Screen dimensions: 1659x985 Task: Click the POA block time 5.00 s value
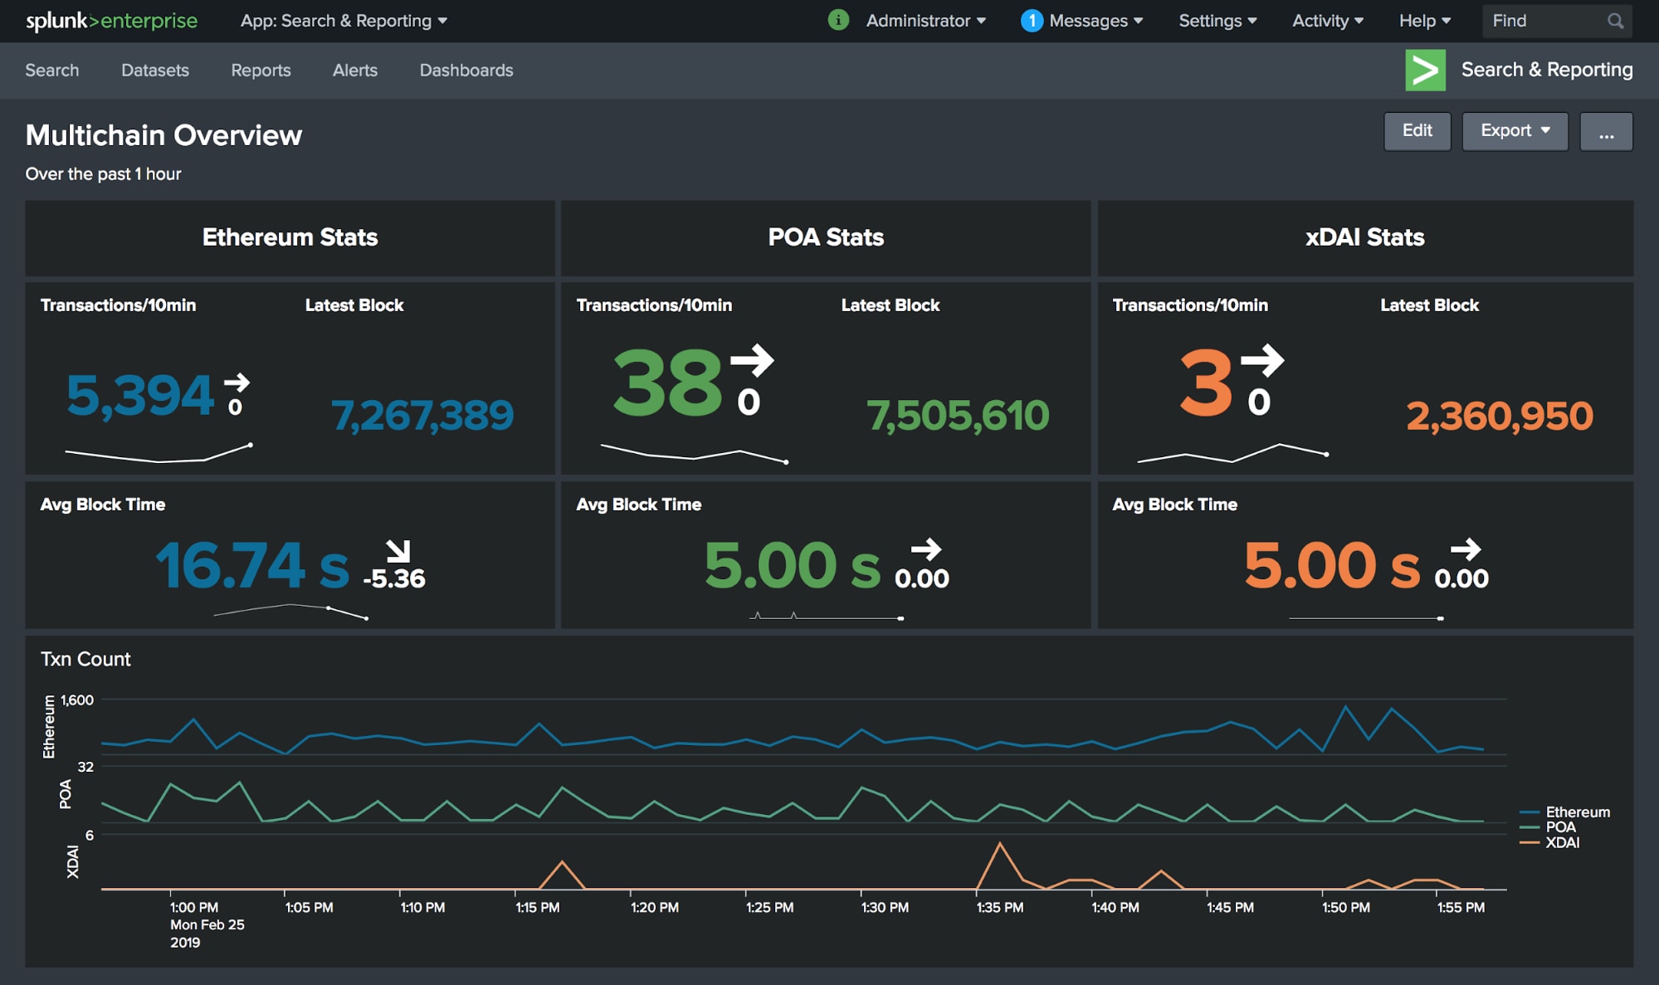pos(793,566)
